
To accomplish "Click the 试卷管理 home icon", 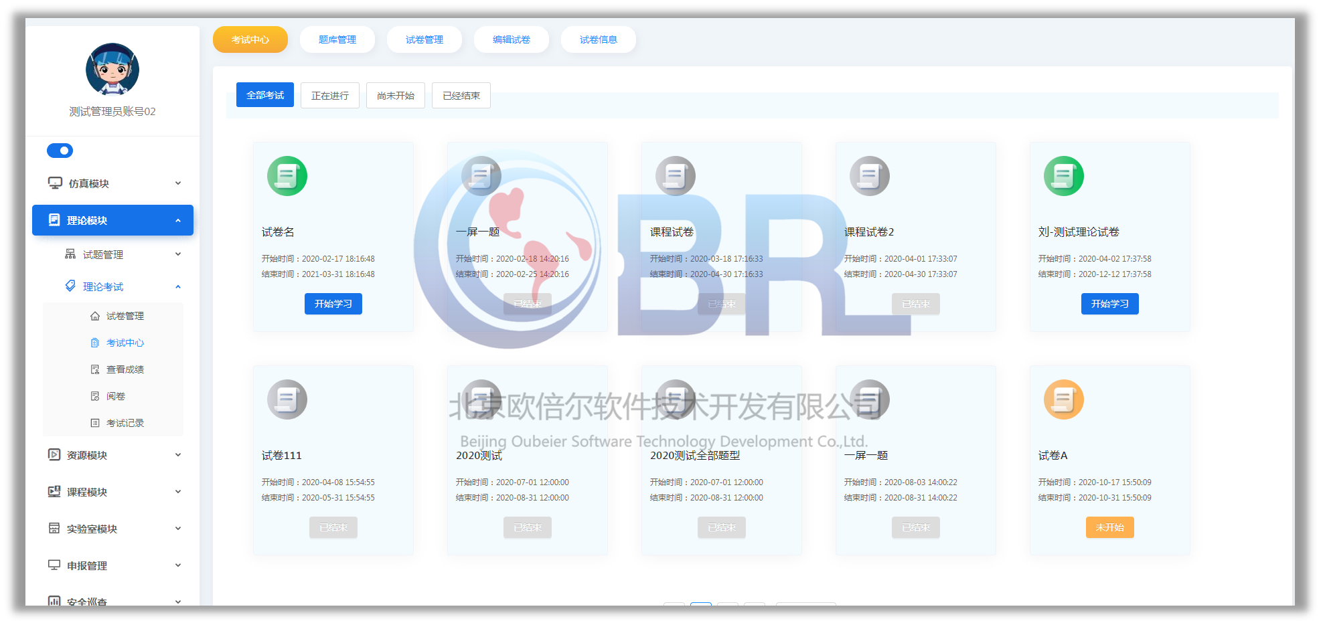I will [x=95, y=316].
